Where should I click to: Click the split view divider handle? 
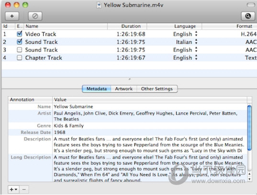pos(130,79)
